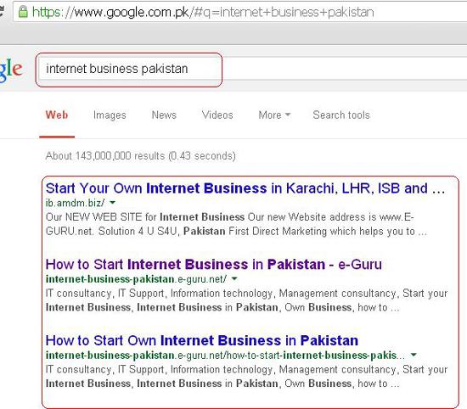Open 'How to Start Own Internet Business in Pakistan'
Viewport: 467px width, 409px height.
point(202,340)
